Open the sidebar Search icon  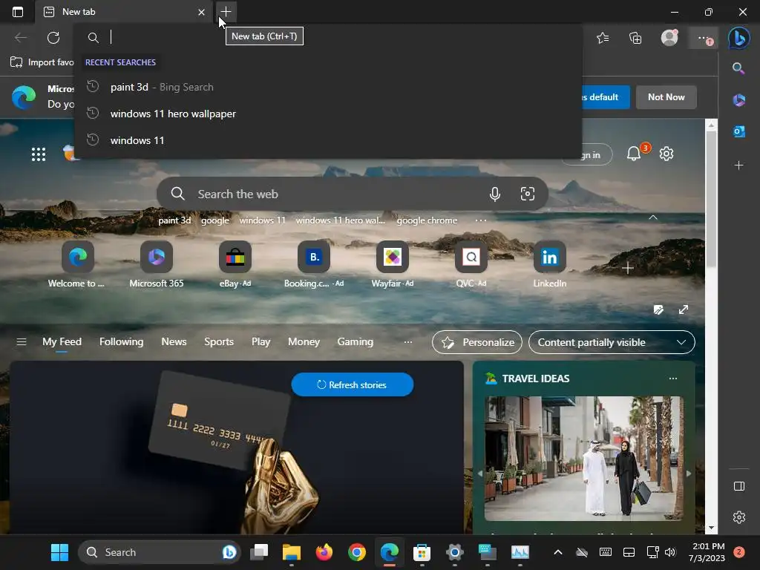(738, 68)
